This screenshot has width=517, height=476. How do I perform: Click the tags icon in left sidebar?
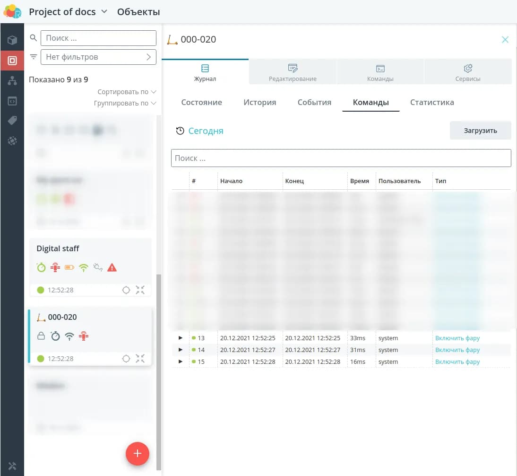click(x=12, y=121)
